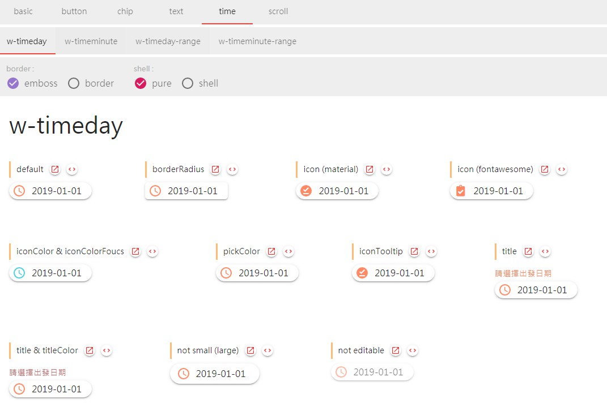View code of icon (material) example

coord(387,169)
